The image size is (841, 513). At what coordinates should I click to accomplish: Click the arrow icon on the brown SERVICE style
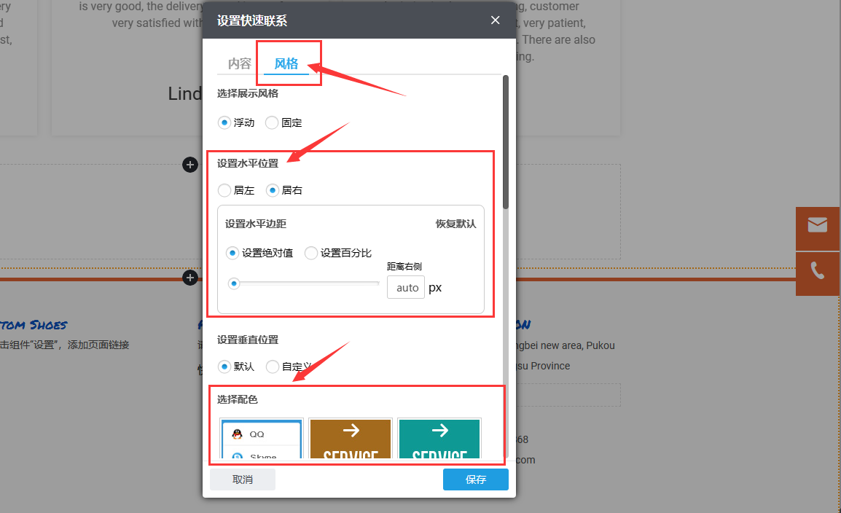click(x=351, y=431)
